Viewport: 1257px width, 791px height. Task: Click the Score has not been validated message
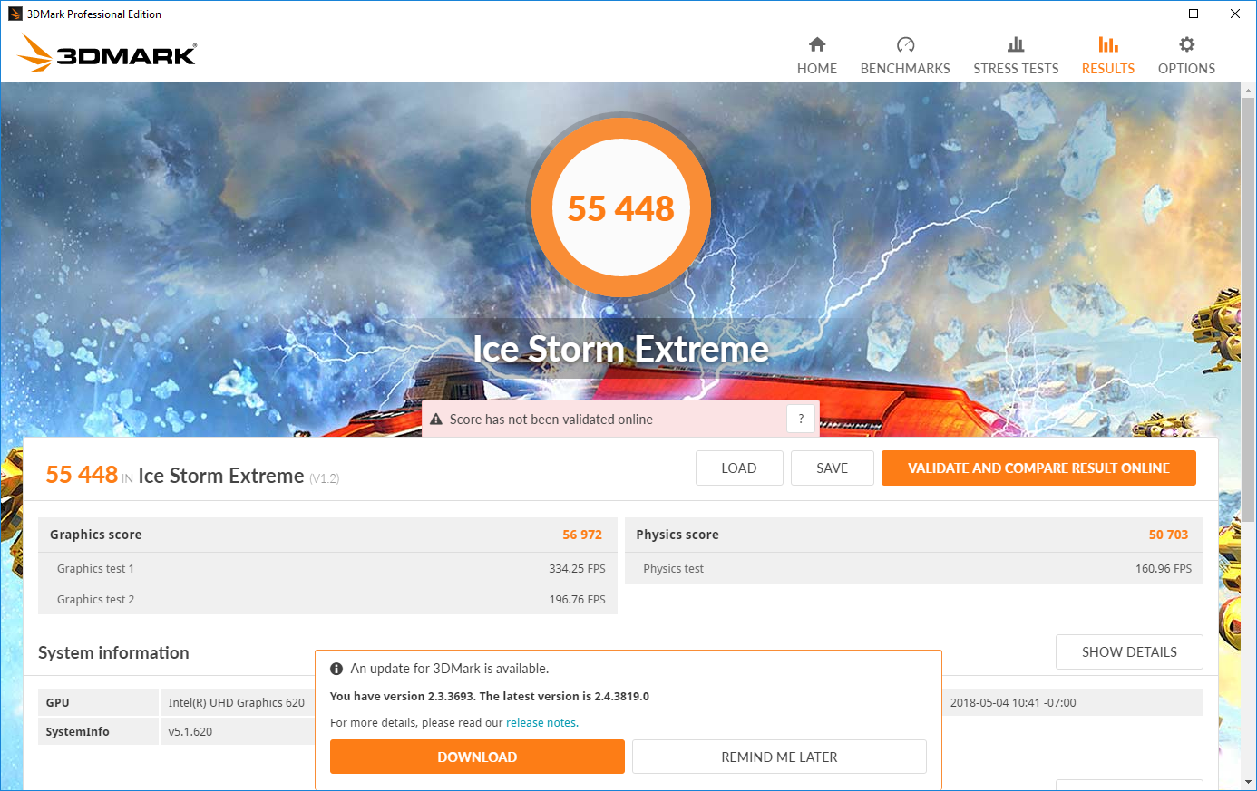(551, 420)
